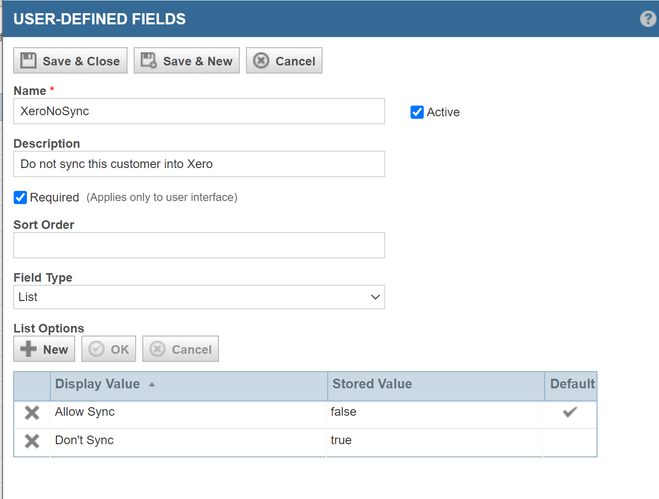Cancel editing the user-defined field
659x499 pixels.
284,61
